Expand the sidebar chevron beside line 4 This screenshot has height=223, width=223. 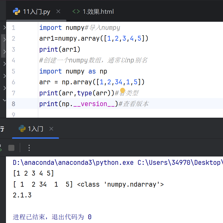(x=4, y=64)
